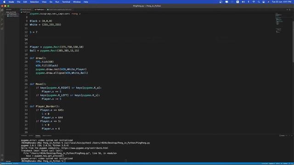The image size is (294, 165).
Task: Select the Terminal panel tab
Action: (38, 136)
